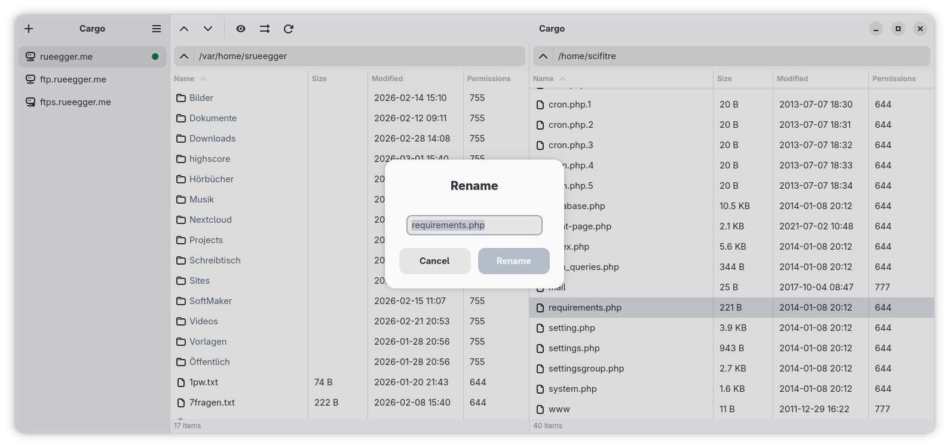949x448 pixels.
Task: Select the 7fragen.txt file icon
Action: click(x=181, y=403)
